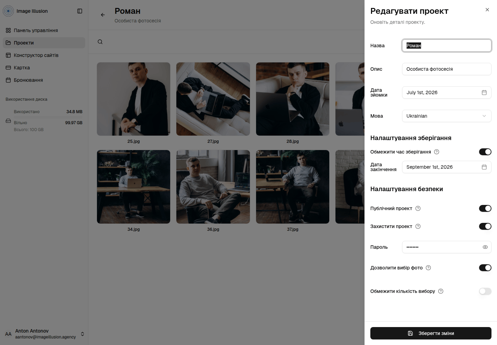Open the 25.jpg photo thumbnail
Image resolution: width=497 pixels, height=345 pixels.
tap(134, 99)
